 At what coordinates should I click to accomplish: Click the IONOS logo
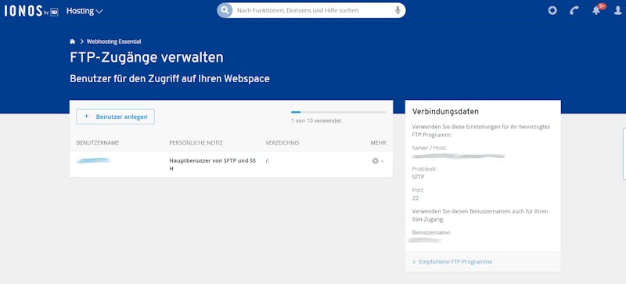coord(31,11)
